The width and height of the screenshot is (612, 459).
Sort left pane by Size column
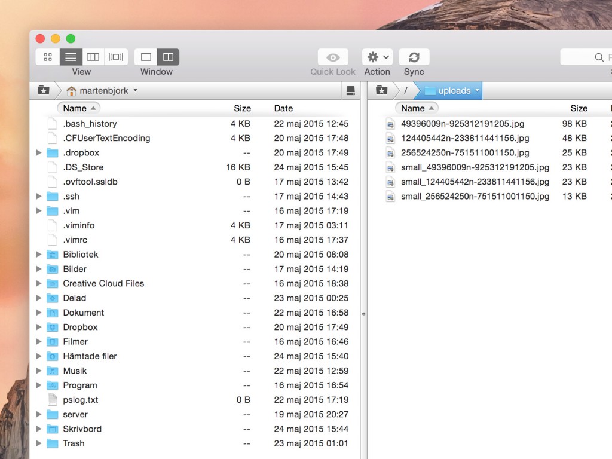click(x=242, y=108)
